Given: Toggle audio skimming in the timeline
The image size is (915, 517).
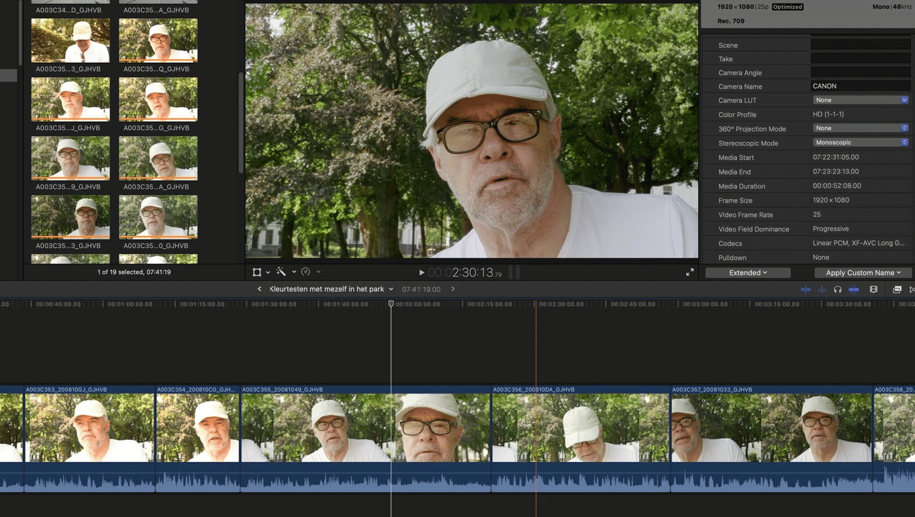Looking at the screenshot, I should (822, 290).
